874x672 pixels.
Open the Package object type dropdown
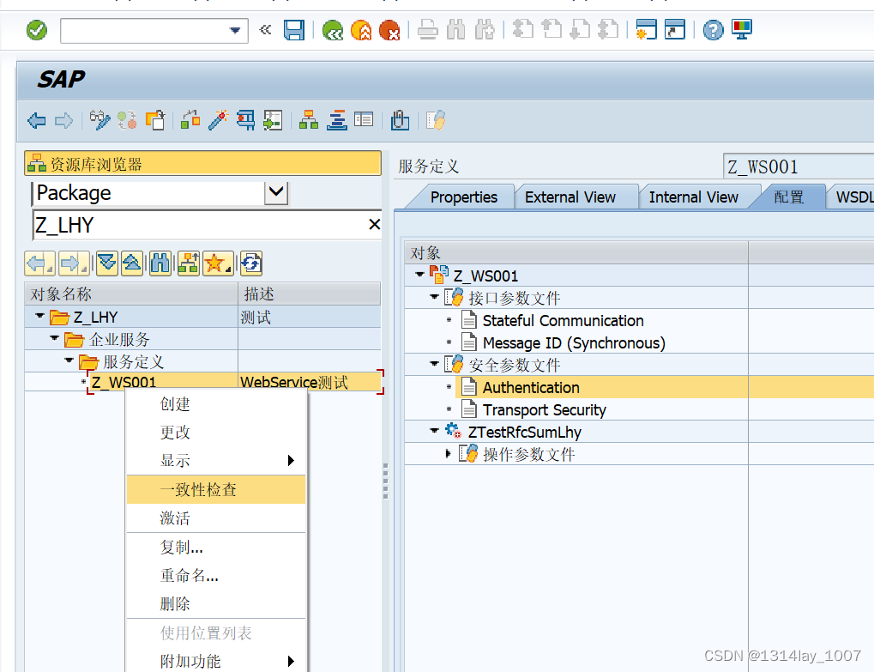point(276,193)
